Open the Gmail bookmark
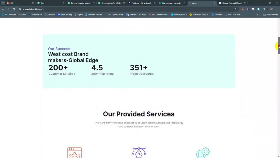The height and width of the screenshot is (158, 280). (22, 15)
